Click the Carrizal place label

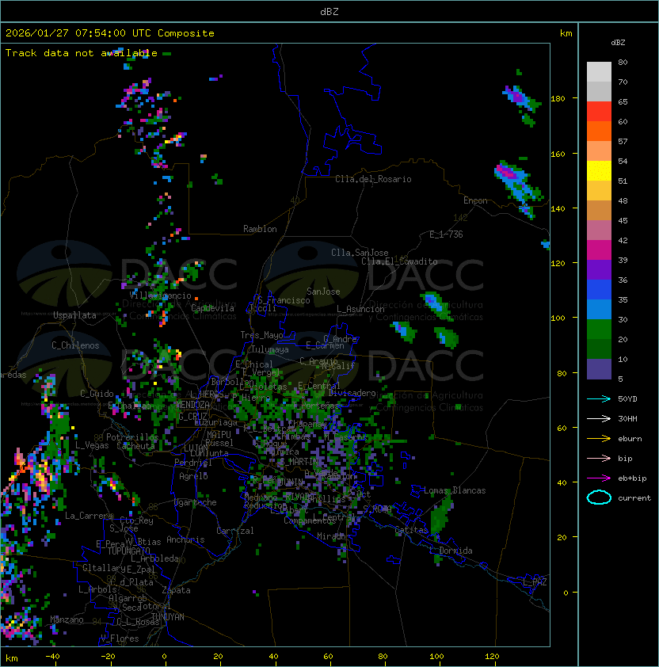click(235, 531)
